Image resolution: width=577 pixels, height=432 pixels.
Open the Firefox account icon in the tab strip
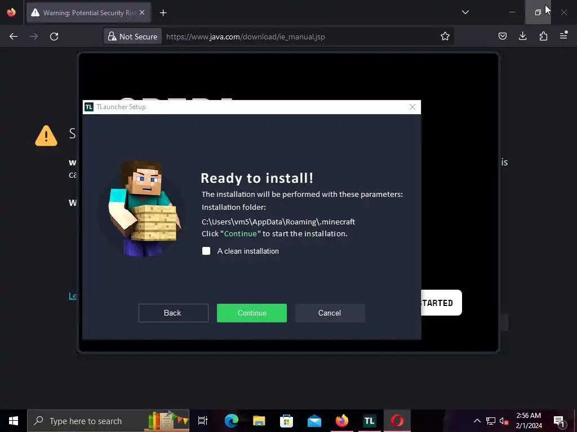11,12
